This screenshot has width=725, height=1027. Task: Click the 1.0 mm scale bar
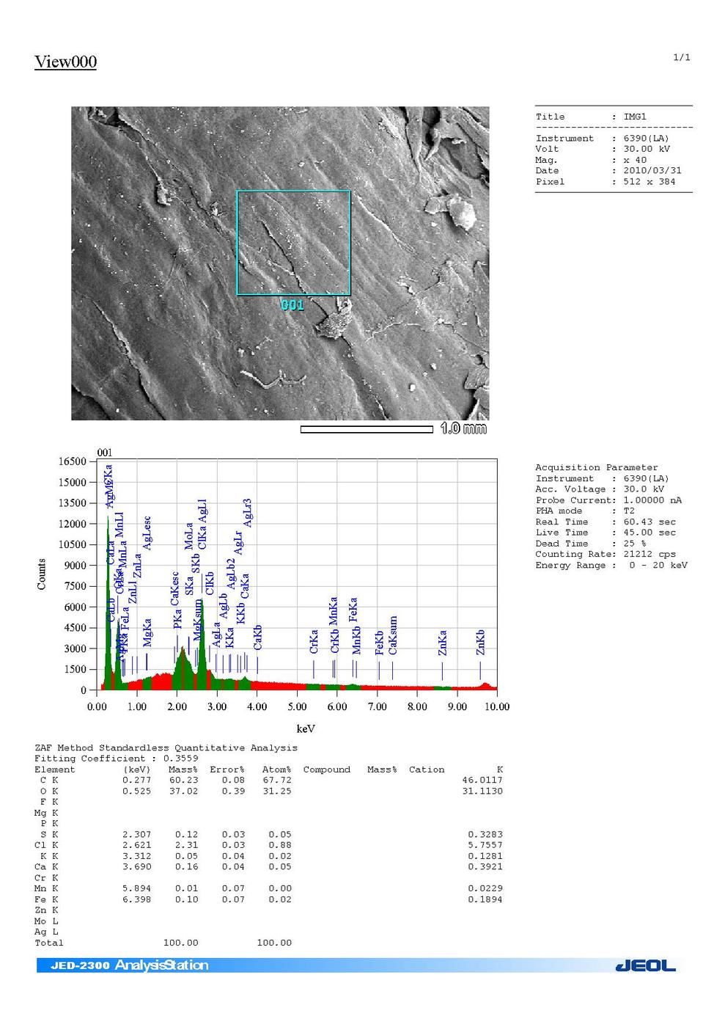point(367,429)
